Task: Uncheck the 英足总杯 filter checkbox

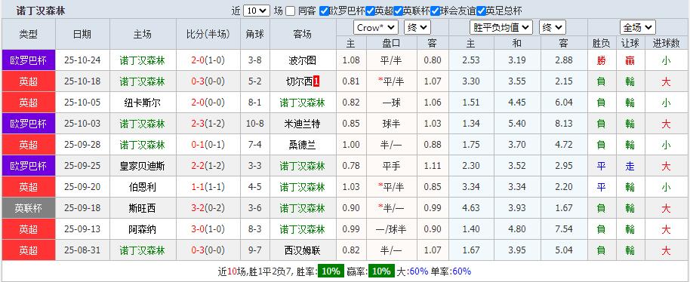Action: pos(481,11)
